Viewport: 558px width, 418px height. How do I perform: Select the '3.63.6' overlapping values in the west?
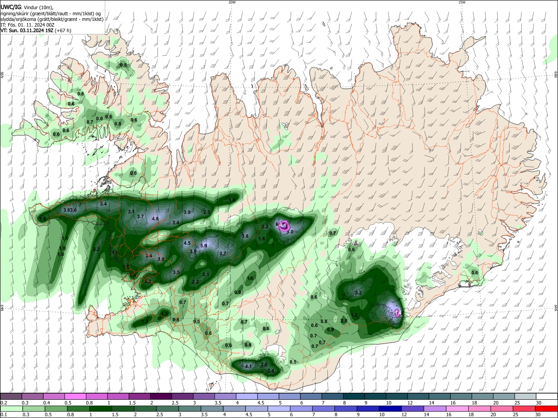[70, 210]
